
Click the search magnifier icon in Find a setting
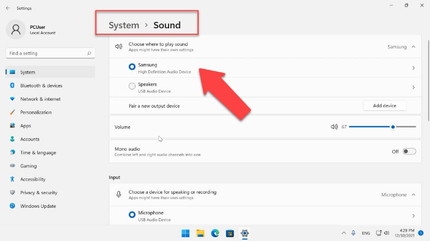[89, 53]
